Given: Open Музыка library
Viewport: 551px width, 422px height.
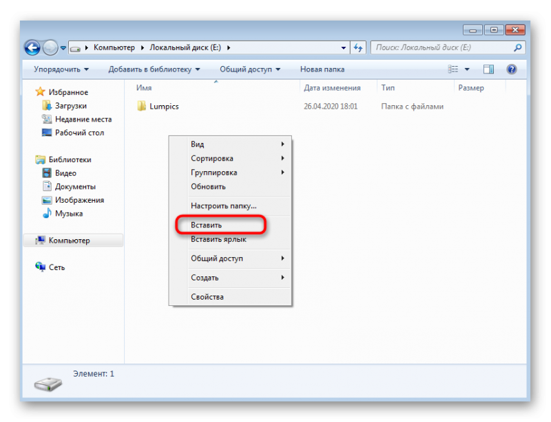Looking at the screenshot, I should pos(69,214).
